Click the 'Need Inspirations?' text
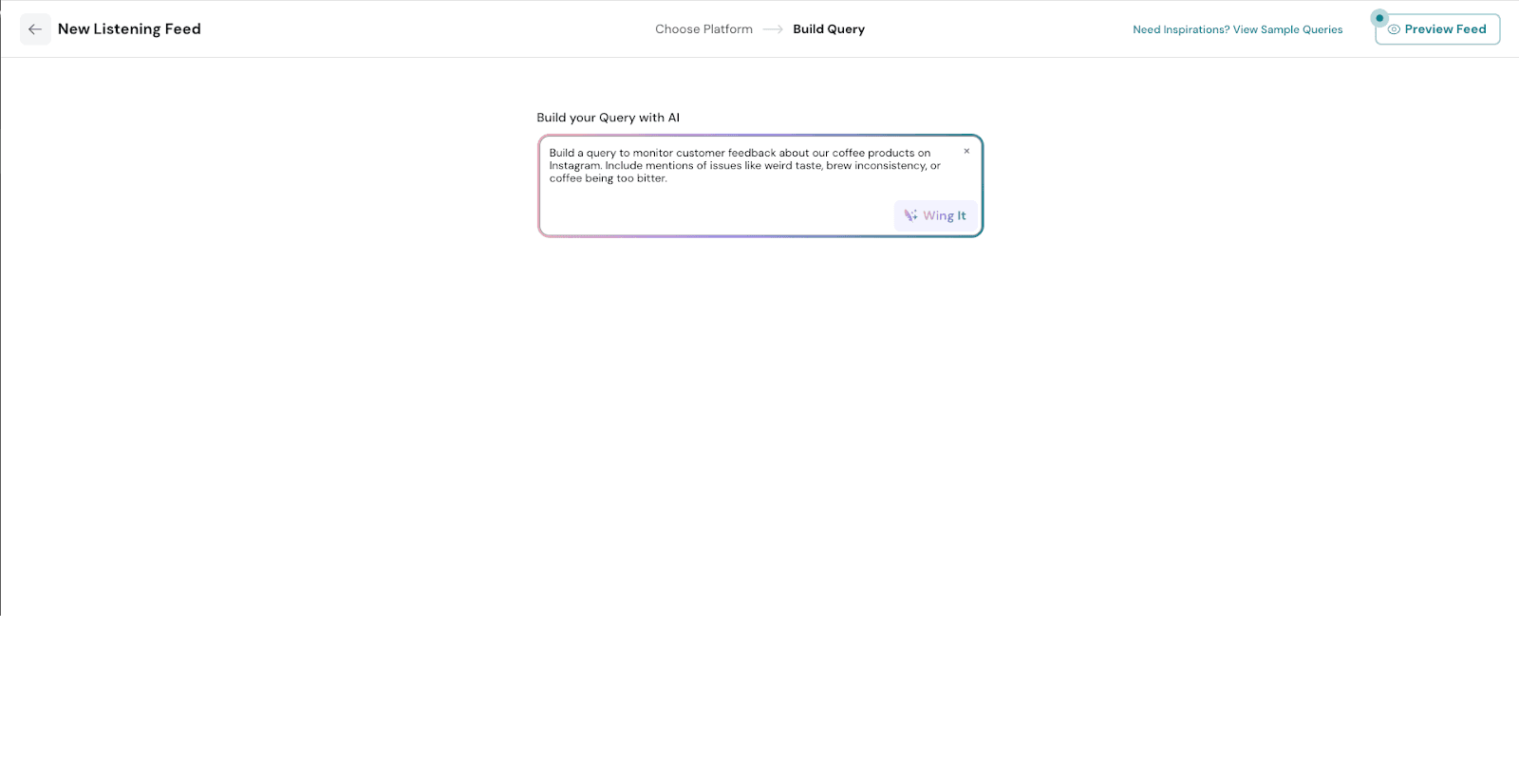This screenshot has height=758, width=1519. (x=1181, y=29)
